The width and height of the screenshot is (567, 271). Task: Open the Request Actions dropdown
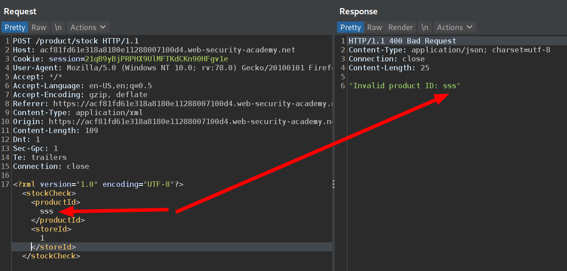[88, 27]
